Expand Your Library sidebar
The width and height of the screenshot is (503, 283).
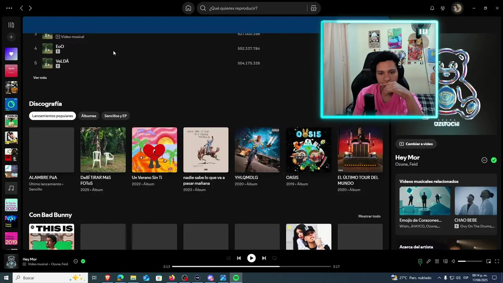[x=11, y=25]
